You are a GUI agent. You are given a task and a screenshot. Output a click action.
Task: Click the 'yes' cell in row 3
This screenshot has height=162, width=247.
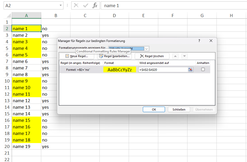[56, 35]
